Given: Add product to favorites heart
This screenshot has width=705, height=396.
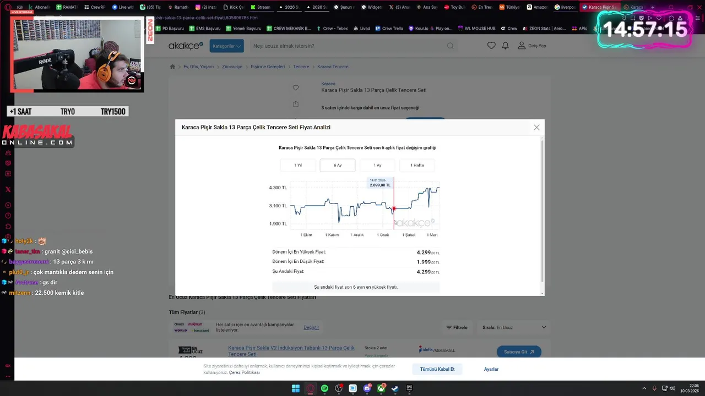Looking at the screenshot, I should (x=296, y=88).
